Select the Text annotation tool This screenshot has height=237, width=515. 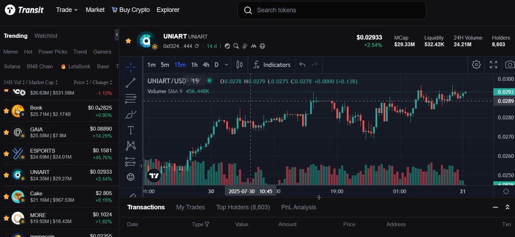click(131, 130)
